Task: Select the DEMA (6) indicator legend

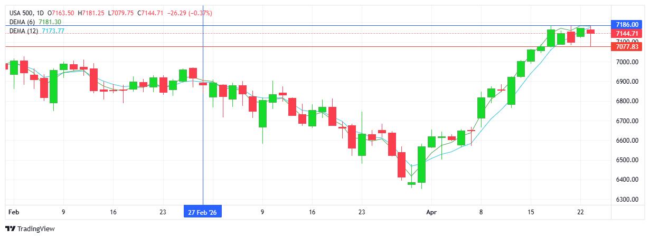Action: (x=22, y=22)
